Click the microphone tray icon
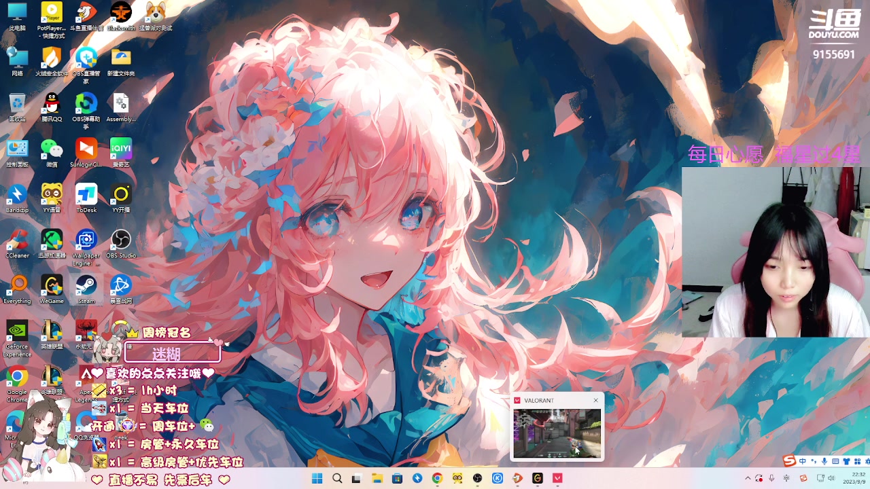Image resolution: width=870 pixels, height=489 pixels. click(x=771, y=478)
